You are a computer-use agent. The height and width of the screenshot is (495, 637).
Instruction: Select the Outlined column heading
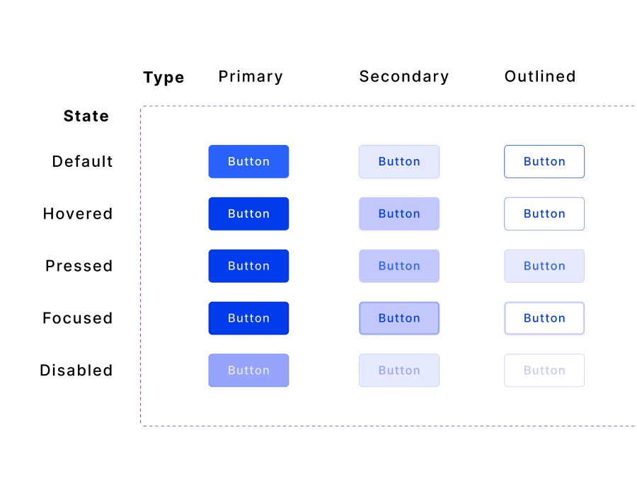coord(540,76)
